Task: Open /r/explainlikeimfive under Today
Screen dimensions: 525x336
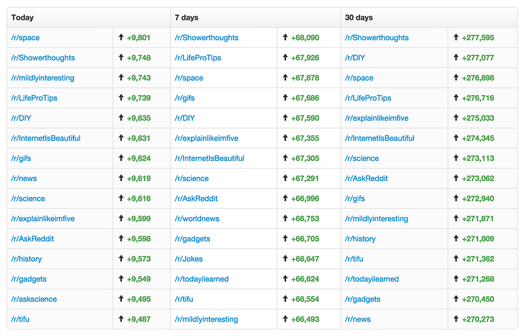Action: pos(43,218)
